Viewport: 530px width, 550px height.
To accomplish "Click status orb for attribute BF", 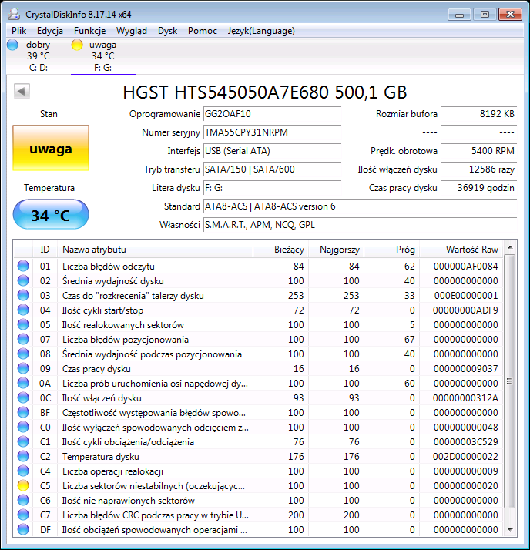I will pos(23,412).
